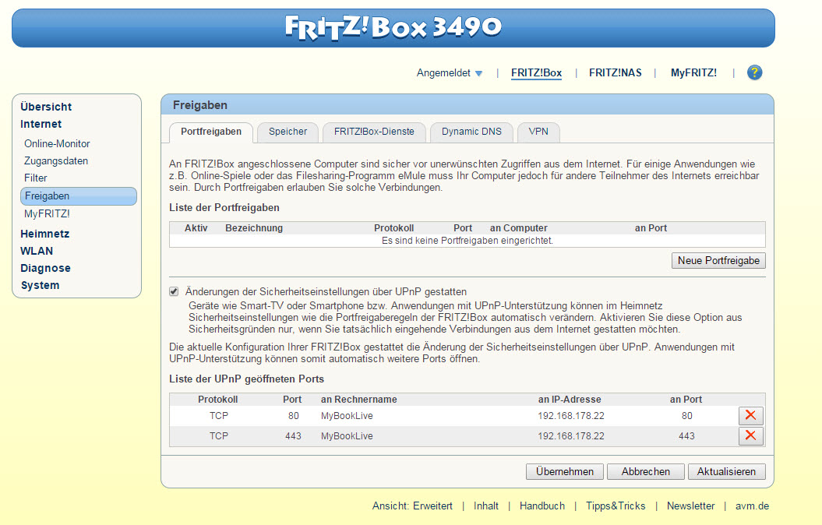Click the blue help question mark icon
The height and width of the screenshot is (525, 822).
pos(753,72)
